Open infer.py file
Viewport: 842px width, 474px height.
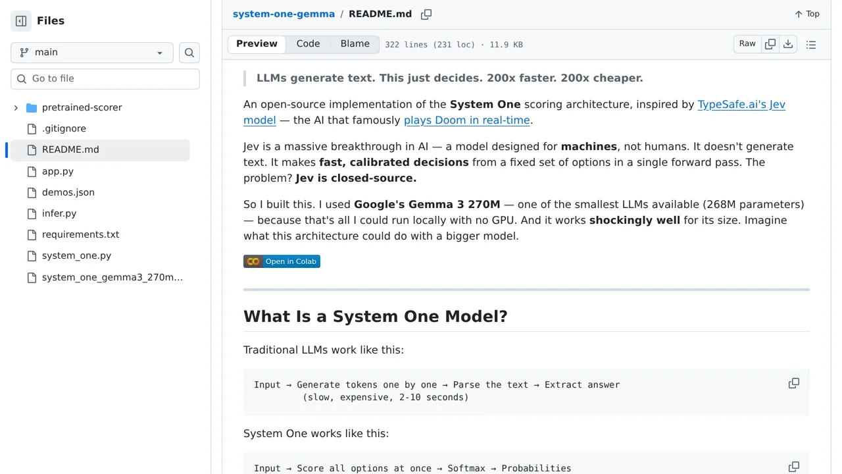pos(59,213)
